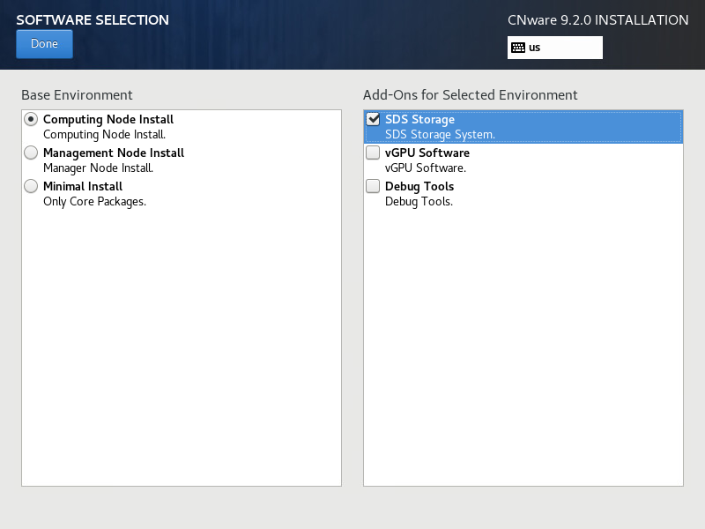
Task: Enable the vGPU Software checkbox
Action: pyautogui.click(x=373, y=153)
